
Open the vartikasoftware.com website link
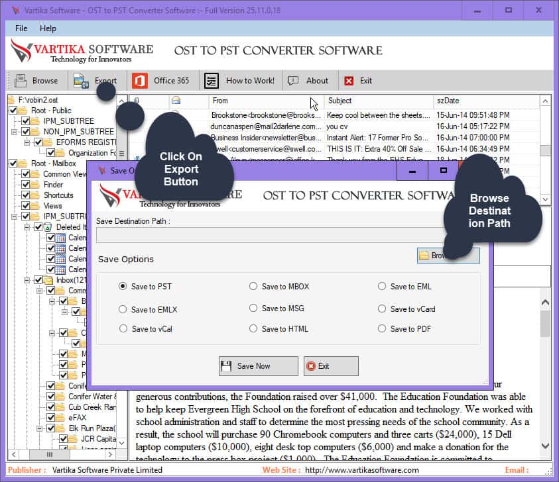362,470
